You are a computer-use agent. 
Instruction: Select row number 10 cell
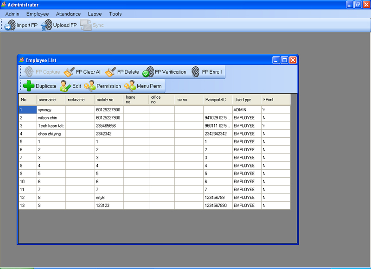tap(28, 181)
